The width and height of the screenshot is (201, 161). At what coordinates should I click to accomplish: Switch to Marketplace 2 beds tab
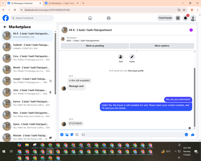pyautogui.click(x=62, y=3)
